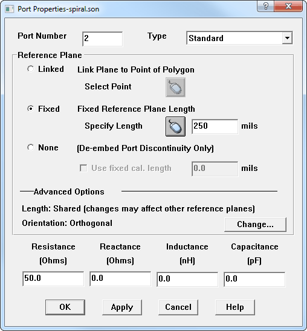Viewport: 307px width, 331px height.
Task: Click the Port Number input field
Action: 102,39
